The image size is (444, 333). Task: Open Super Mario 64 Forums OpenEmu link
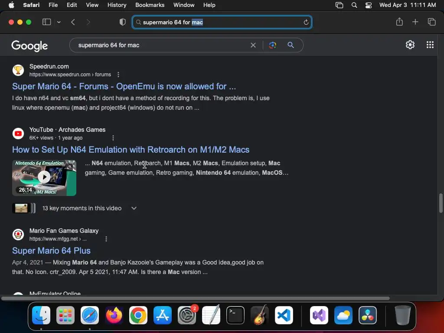pos(124,86)
